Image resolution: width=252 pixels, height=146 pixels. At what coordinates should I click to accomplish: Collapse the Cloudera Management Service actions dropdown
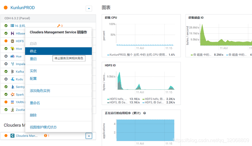(89, 136)
